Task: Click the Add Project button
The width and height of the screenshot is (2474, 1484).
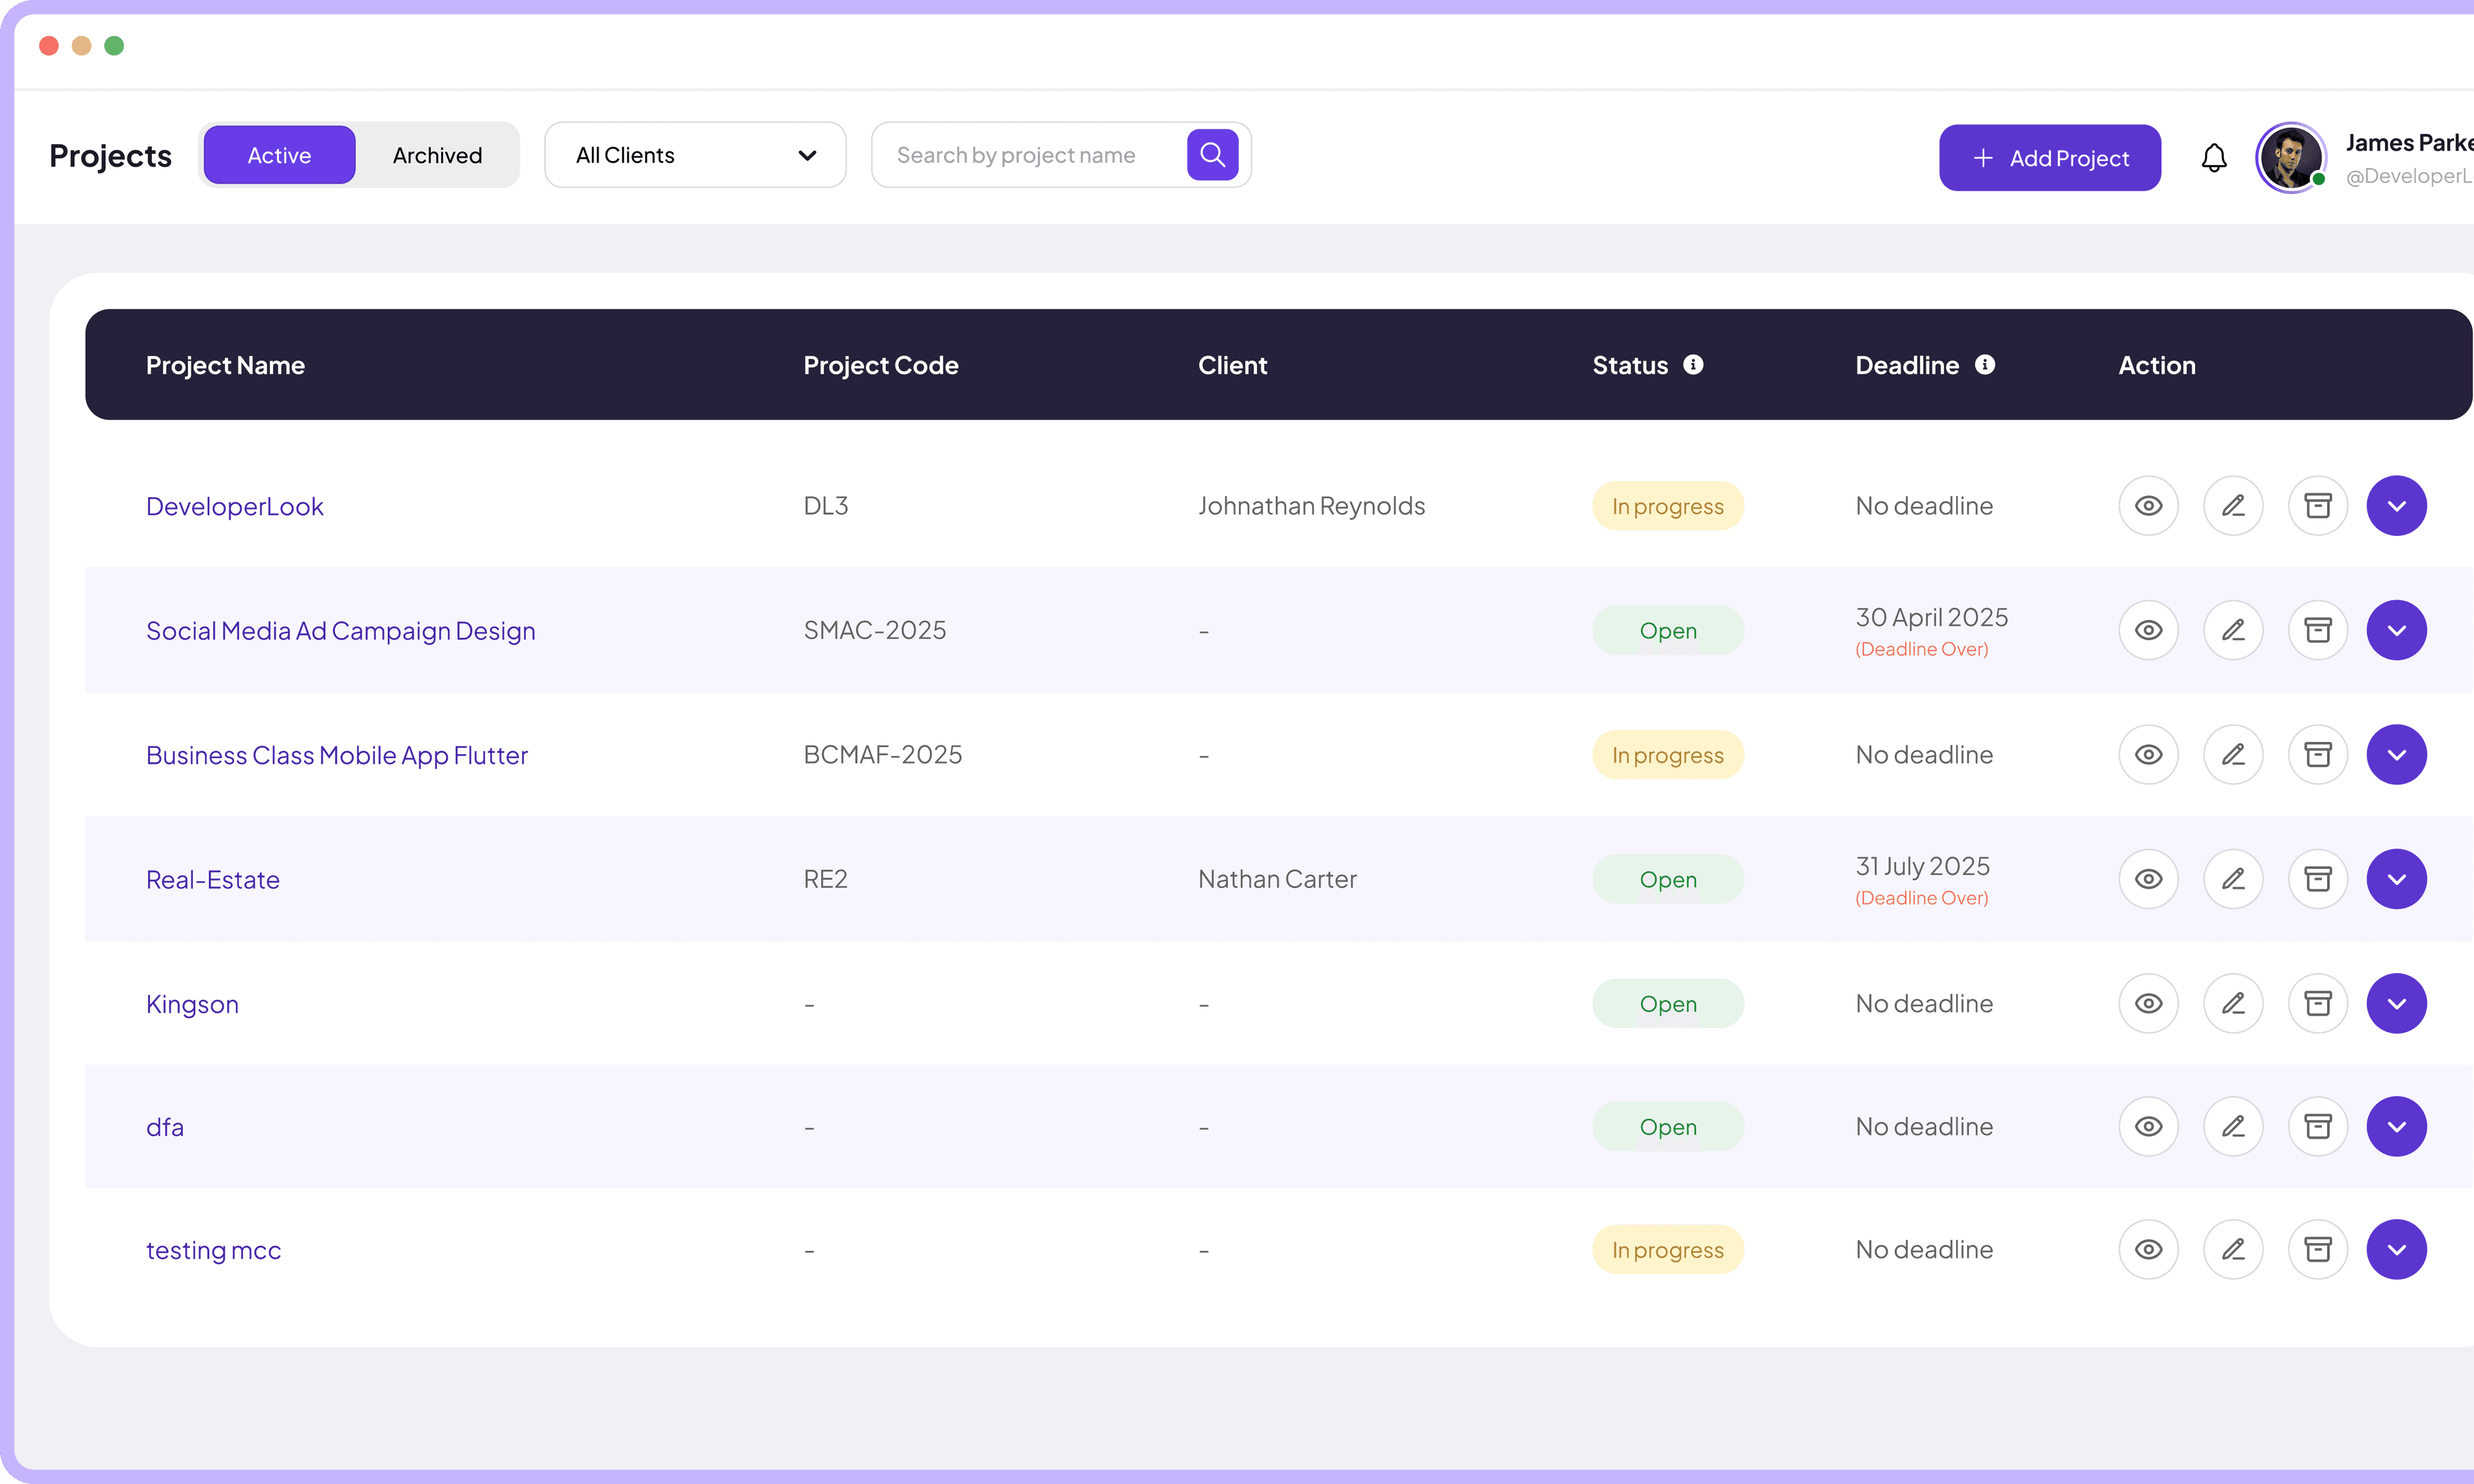Action: point(2050,157)
